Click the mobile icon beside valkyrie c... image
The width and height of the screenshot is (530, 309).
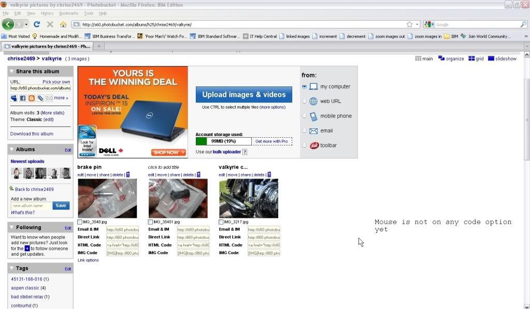coord(269,174)
